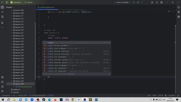
Task: Collapse the lesson_148 folder
Action: pos(12,84)
